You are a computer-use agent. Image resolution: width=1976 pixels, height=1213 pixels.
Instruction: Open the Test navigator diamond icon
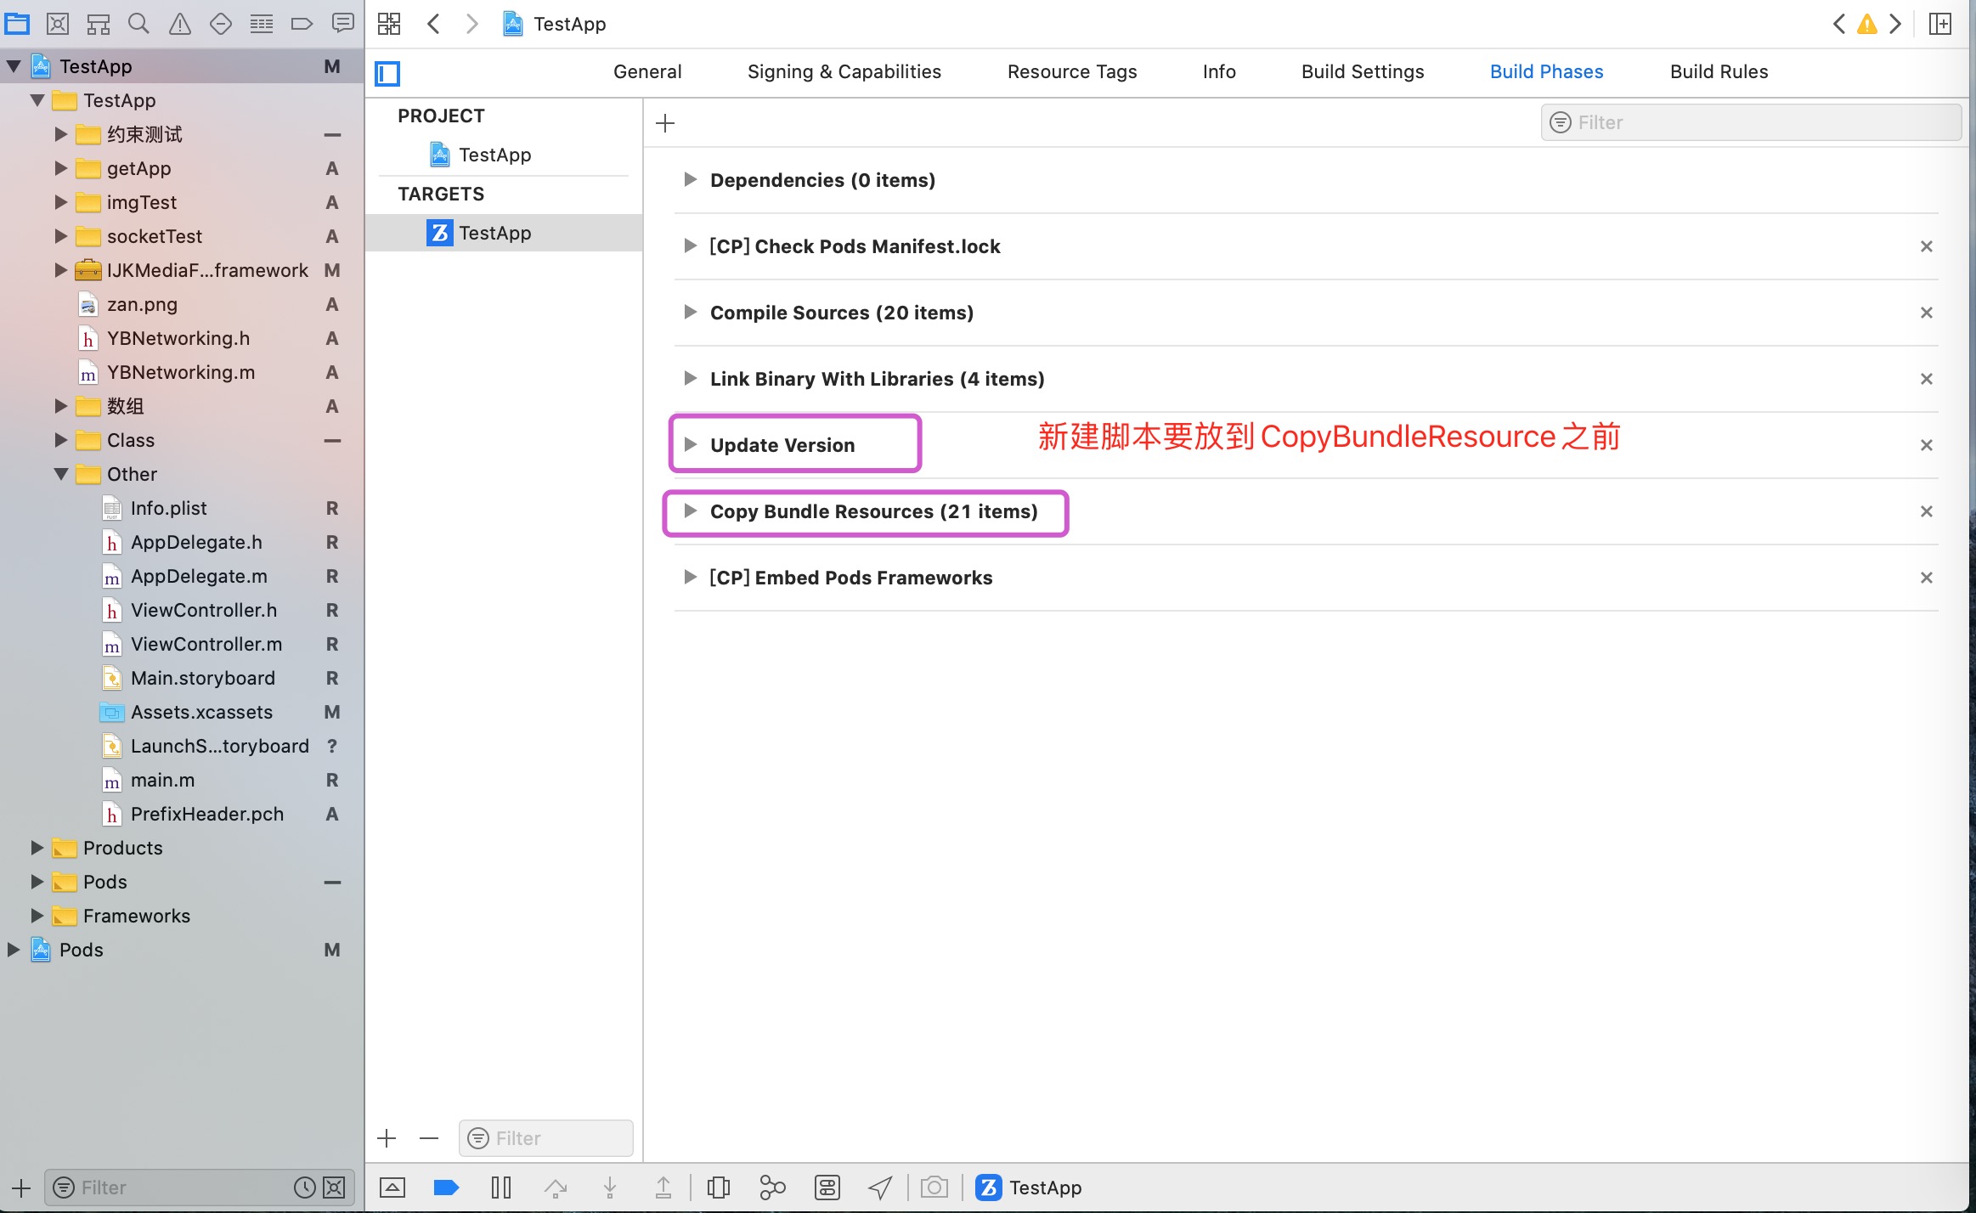point(221,24)
